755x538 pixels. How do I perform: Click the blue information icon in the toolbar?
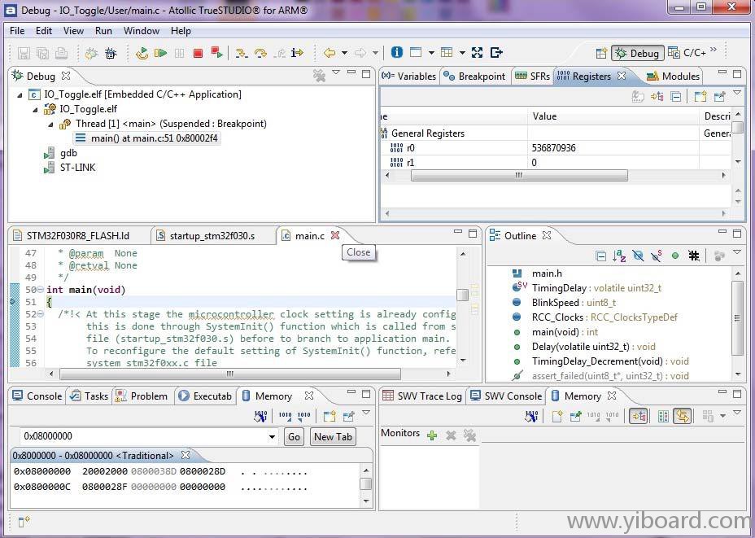pos(397,52)
